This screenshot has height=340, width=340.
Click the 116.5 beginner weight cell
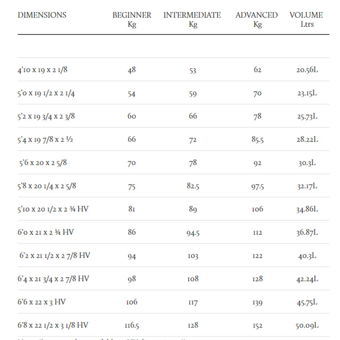pos(132,325)
